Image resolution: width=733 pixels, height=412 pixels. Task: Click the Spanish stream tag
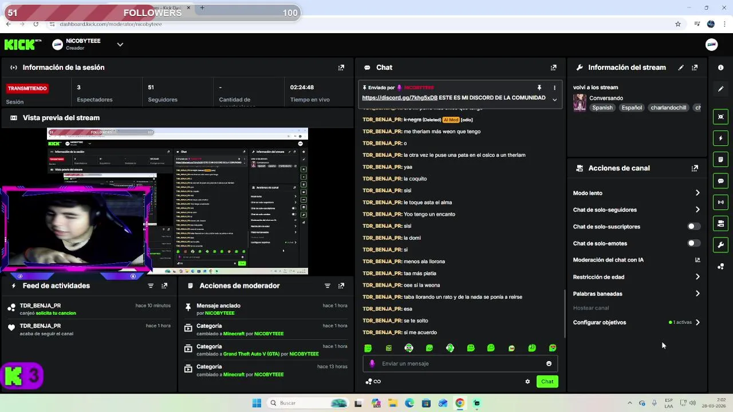[602, 108]
